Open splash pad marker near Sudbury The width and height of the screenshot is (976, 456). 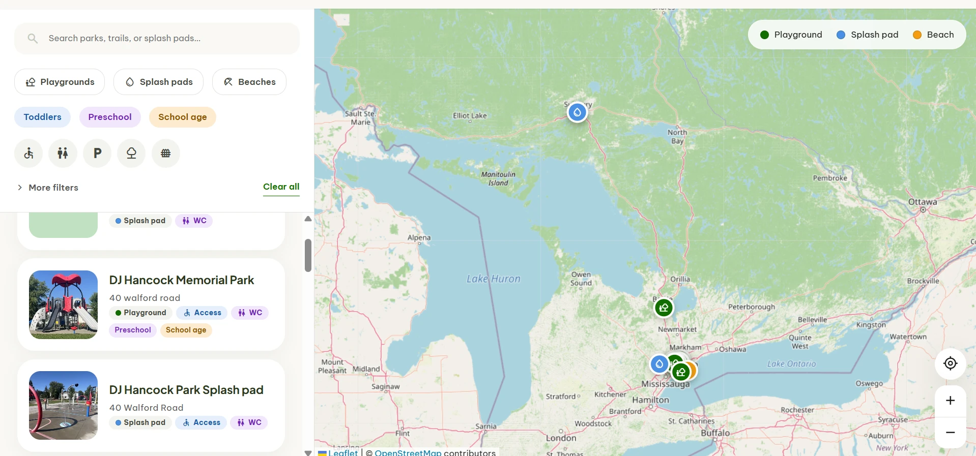point(577,112)
